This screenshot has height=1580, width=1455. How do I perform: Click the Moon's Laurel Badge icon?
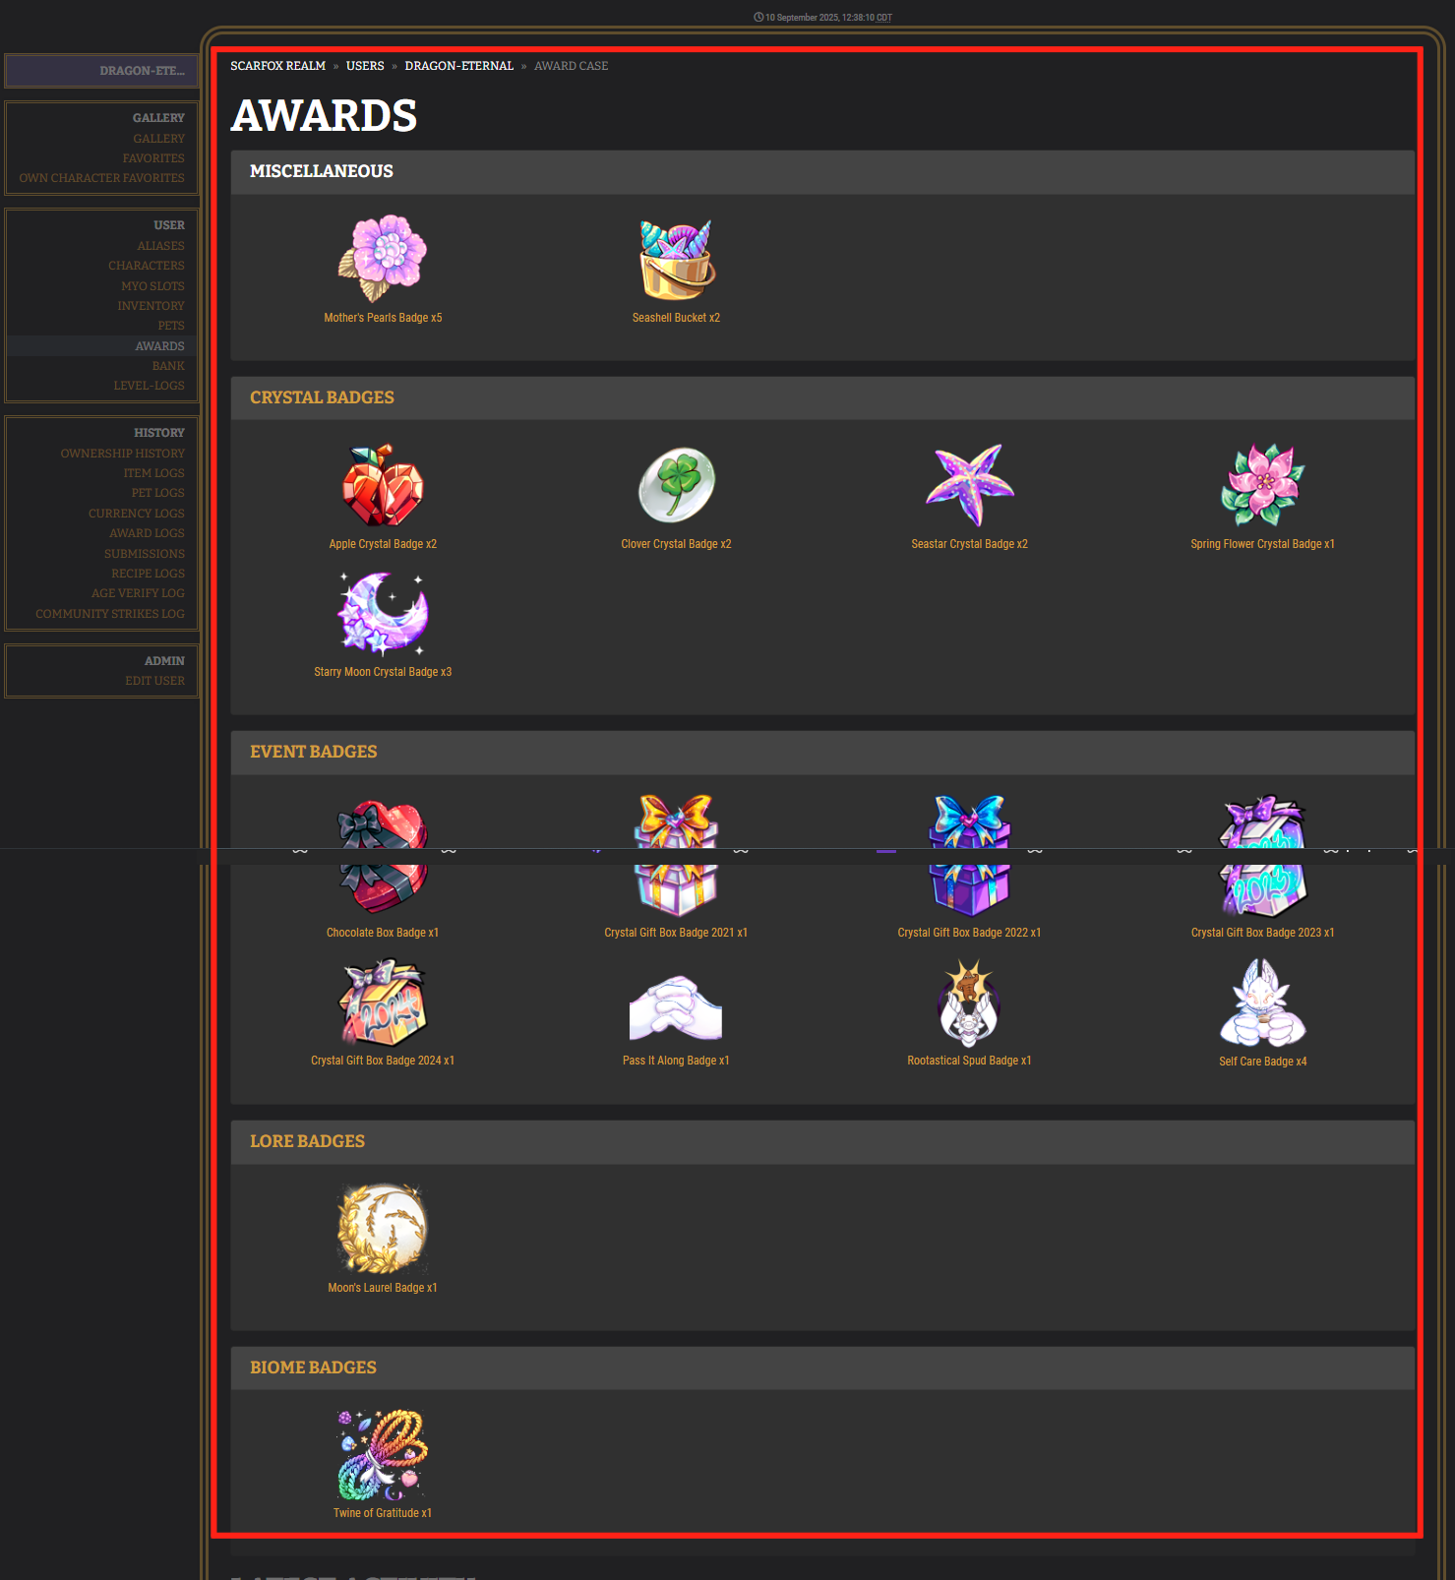click(x=383, y=1229)
